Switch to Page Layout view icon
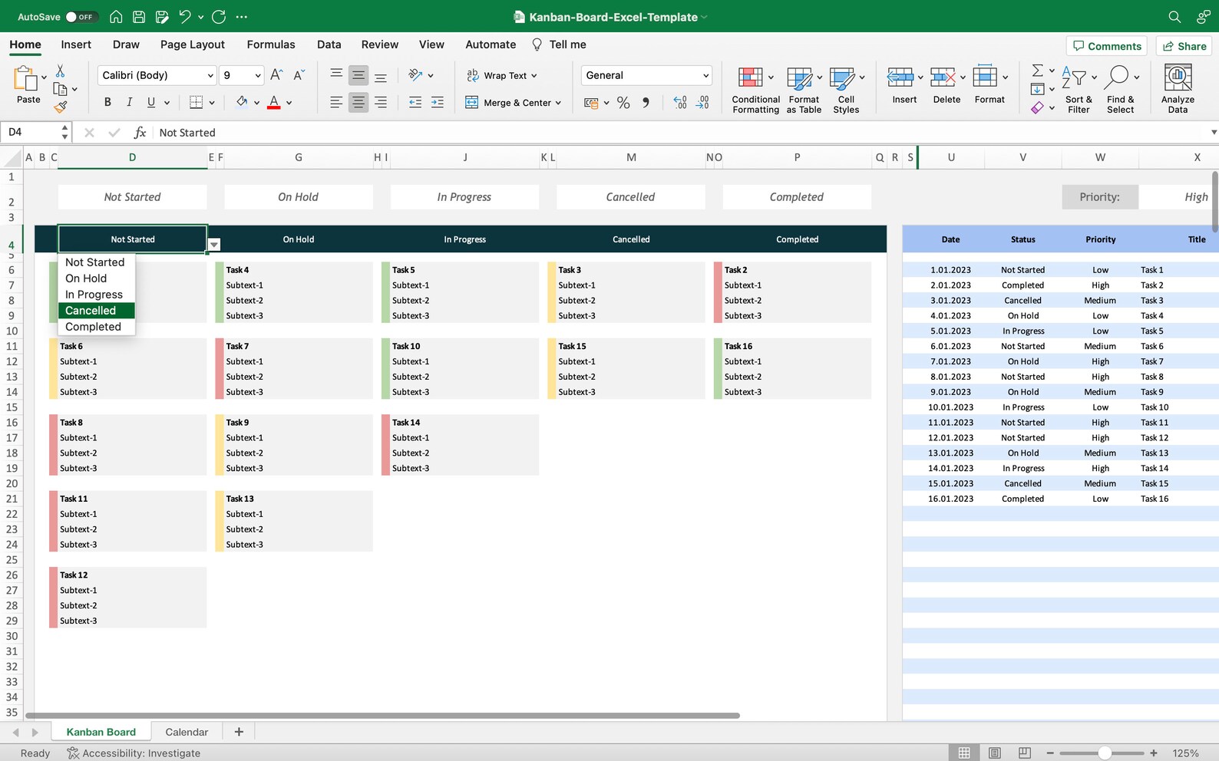1219x761 pixels. pyautogui.click(x=995, y=753)
